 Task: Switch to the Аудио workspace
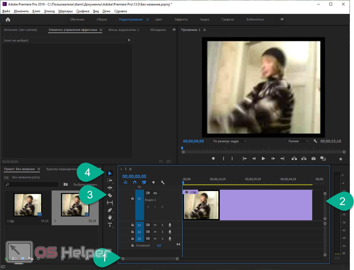[204, 19]
